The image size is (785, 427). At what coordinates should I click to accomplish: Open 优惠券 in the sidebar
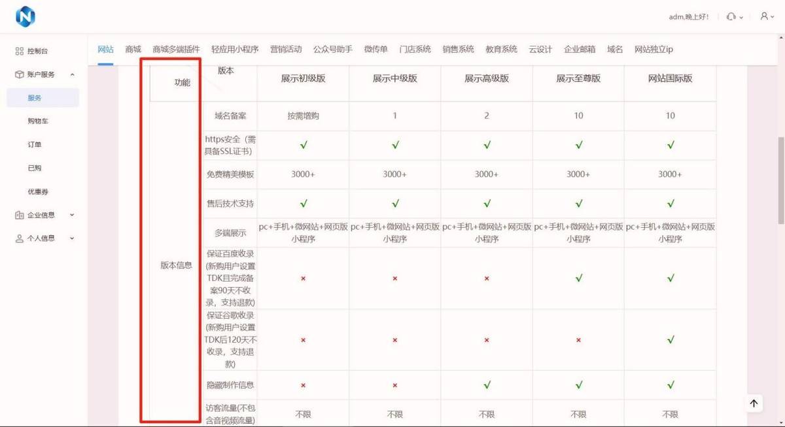coord(38,192)
